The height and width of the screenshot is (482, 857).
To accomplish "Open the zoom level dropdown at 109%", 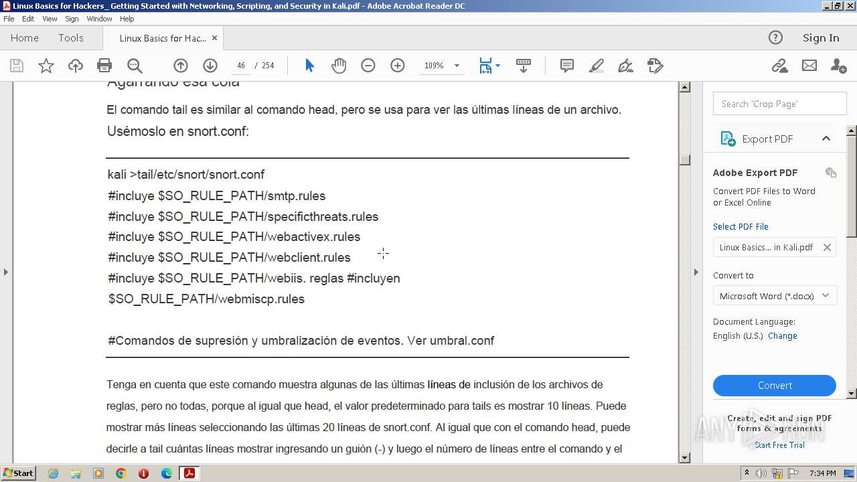I will tap(457, 66).
